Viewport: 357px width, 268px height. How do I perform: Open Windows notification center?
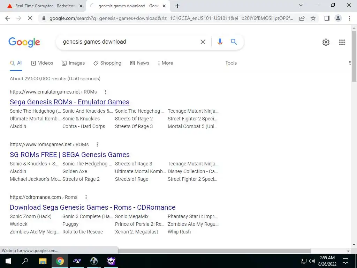pos(345,261)
